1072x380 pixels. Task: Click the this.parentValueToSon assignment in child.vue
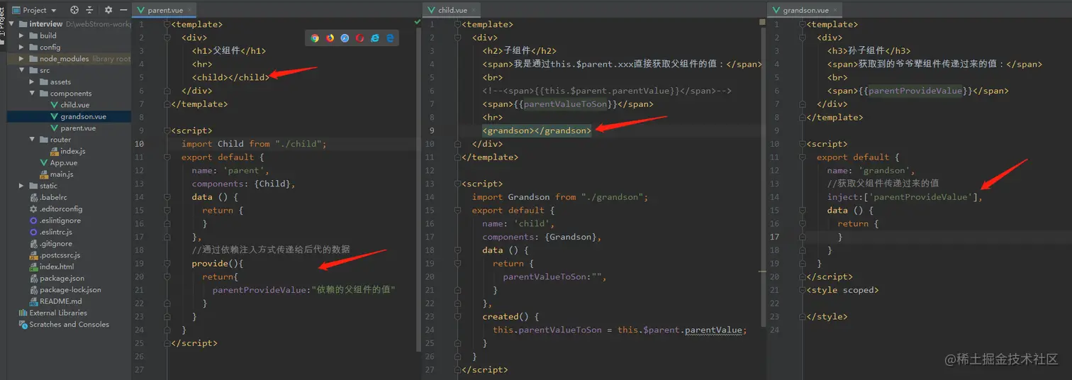(x=620, y=330)
